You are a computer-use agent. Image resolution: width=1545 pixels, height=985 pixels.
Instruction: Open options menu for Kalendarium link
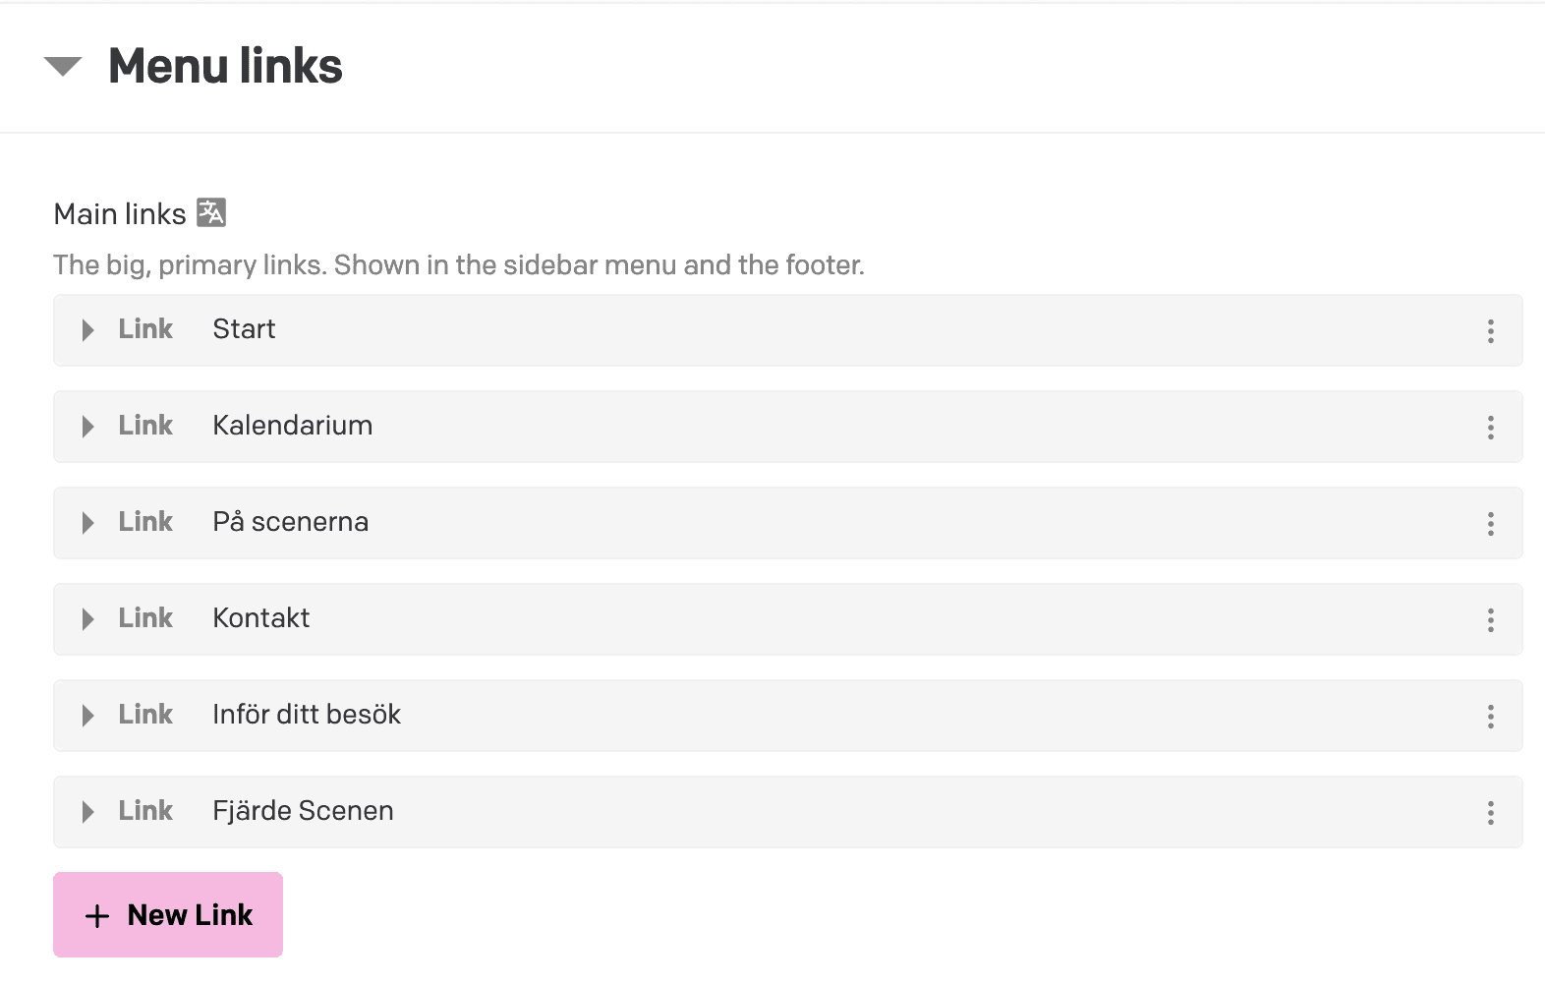1490,428
